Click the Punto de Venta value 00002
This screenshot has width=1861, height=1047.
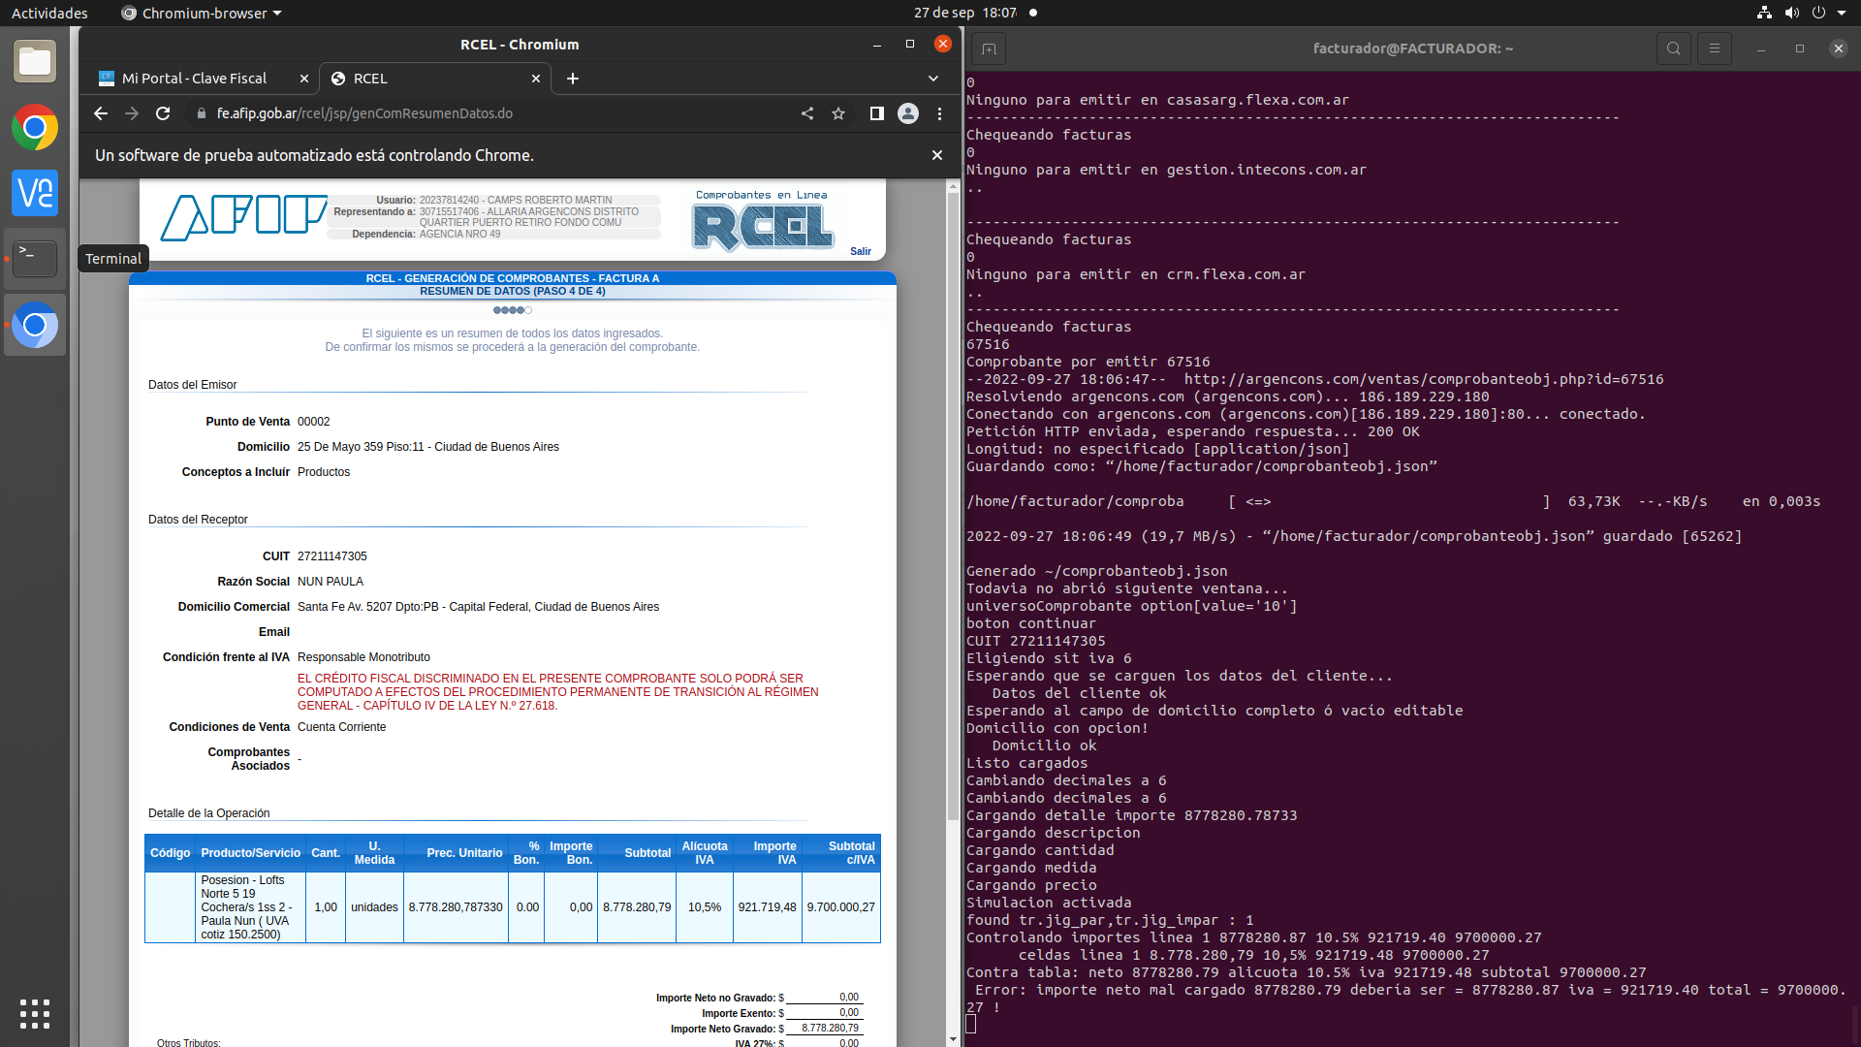(313, 422)
